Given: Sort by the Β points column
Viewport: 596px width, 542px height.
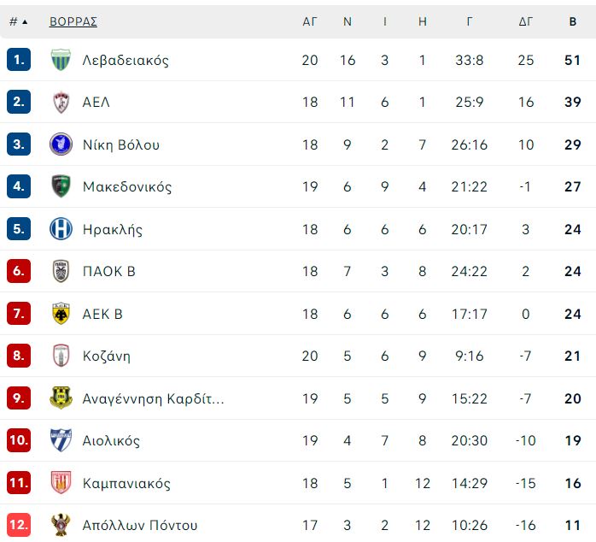Looking at the screenshot, I should pos(573,21).
